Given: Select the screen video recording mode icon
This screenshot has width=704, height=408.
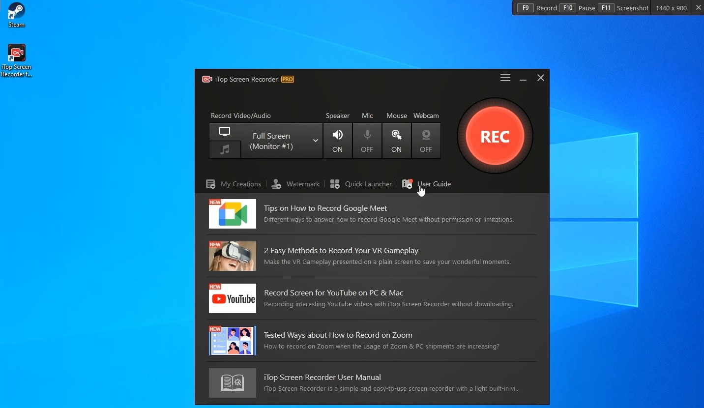Looking at the screenshot, I should 225,132.
